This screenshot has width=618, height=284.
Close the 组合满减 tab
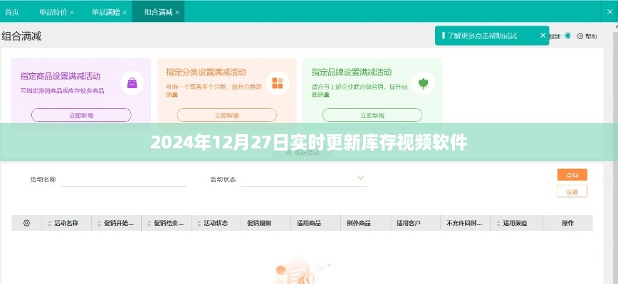coord(177,13)
